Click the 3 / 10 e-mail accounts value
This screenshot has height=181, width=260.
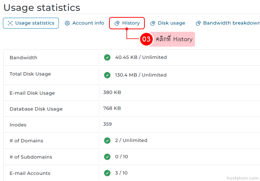pyautogui.click(x=121, y=173)
